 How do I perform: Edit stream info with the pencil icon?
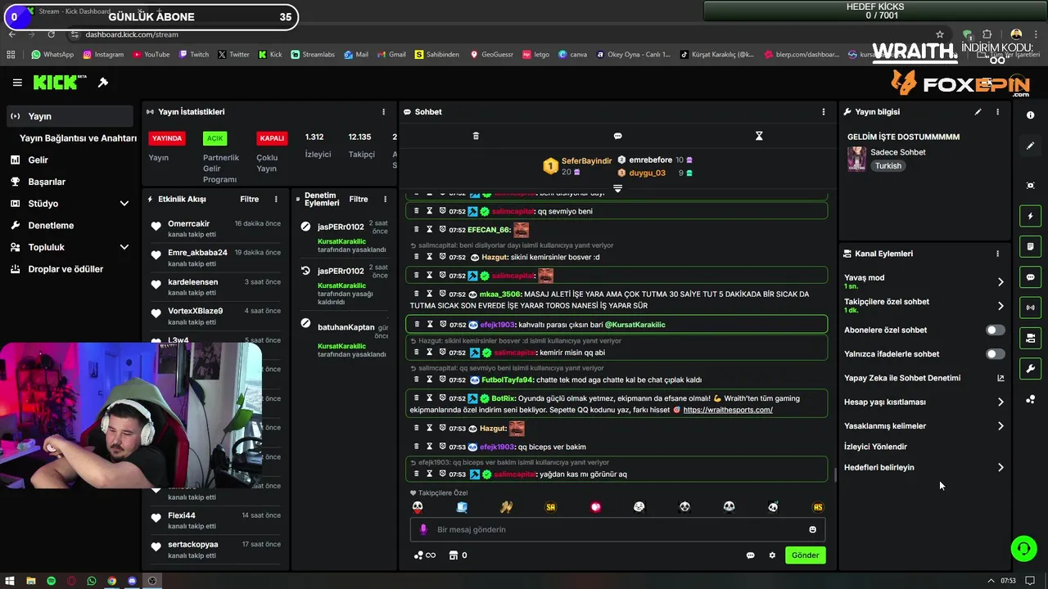(978, 111)
